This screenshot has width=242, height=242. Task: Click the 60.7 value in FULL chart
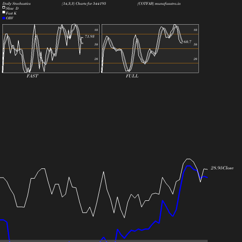(187, 42)
